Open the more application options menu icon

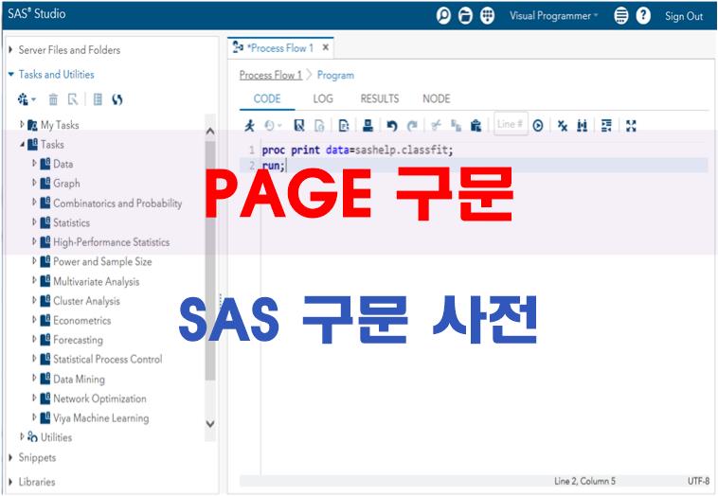pos(621,15)
